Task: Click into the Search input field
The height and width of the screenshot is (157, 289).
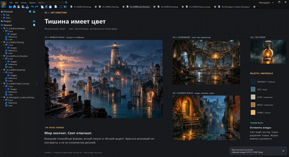Action: click(51, 3)
